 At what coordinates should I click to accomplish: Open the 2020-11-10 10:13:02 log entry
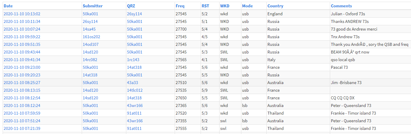[22, 14]
